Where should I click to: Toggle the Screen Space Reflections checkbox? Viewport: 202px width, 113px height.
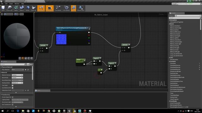(x=13, y=97)
